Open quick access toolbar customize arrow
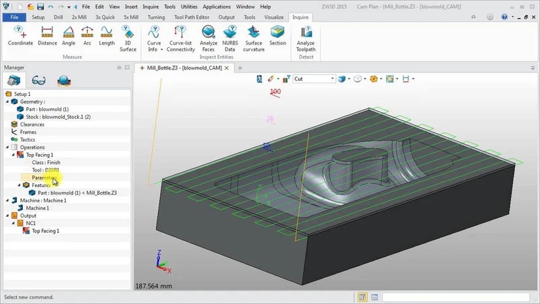540x304 pixels. [x=69, y=7]
